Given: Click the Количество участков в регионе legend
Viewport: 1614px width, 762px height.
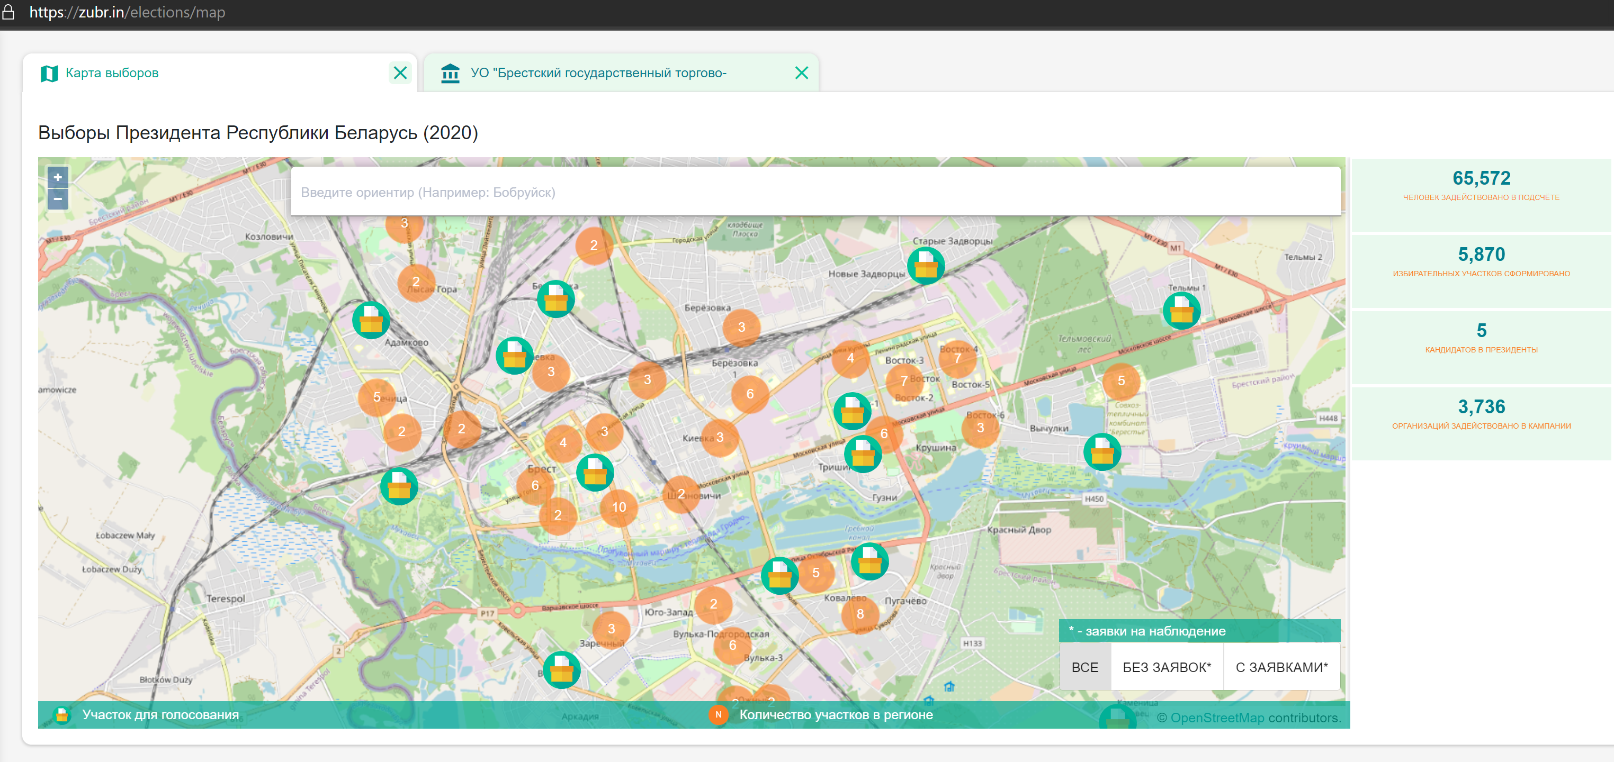Looking at the screenshot, I should pos(821,714).
